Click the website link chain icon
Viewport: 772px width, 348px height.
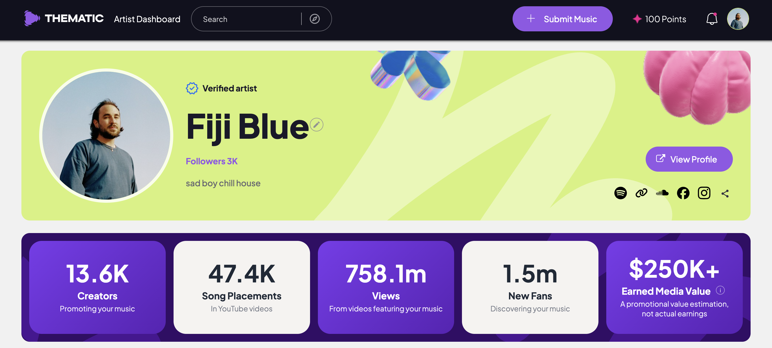[641, 193]
